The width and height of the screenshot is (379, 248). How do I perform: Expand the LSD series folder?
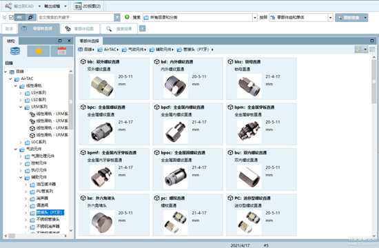[x=21, y=100]
